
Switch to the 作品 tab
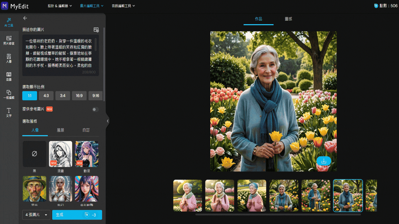click(x=258, y=19)
